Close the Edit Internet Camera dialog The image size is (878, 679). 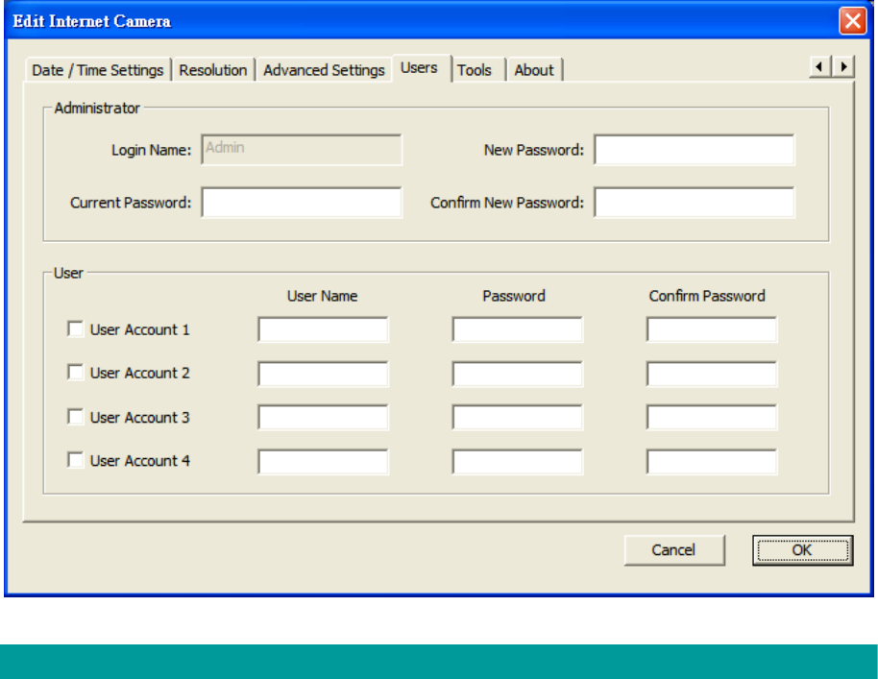point(852,21)
